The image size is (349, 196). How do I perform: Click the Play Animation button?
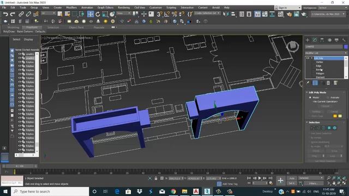(x=260, y=178)
